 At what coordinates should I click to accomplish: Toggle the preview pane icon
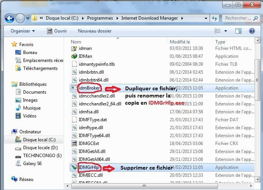[x=238, y=31]
